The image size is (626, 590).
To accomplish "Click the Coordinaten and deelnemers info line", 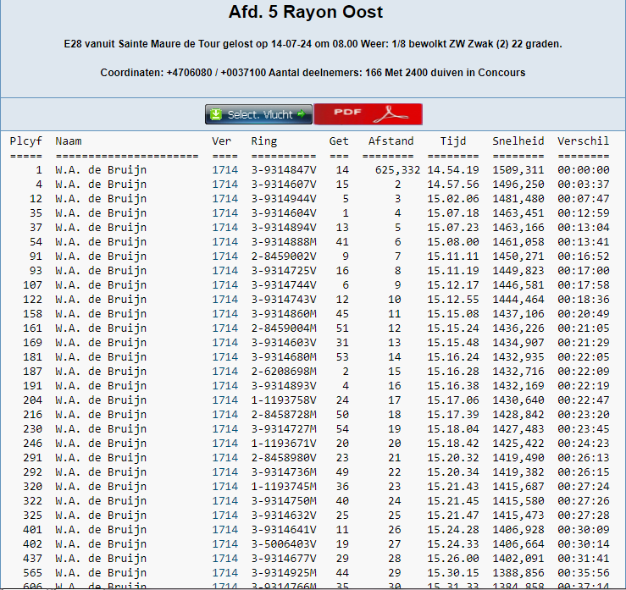I will tap(313, 73).
